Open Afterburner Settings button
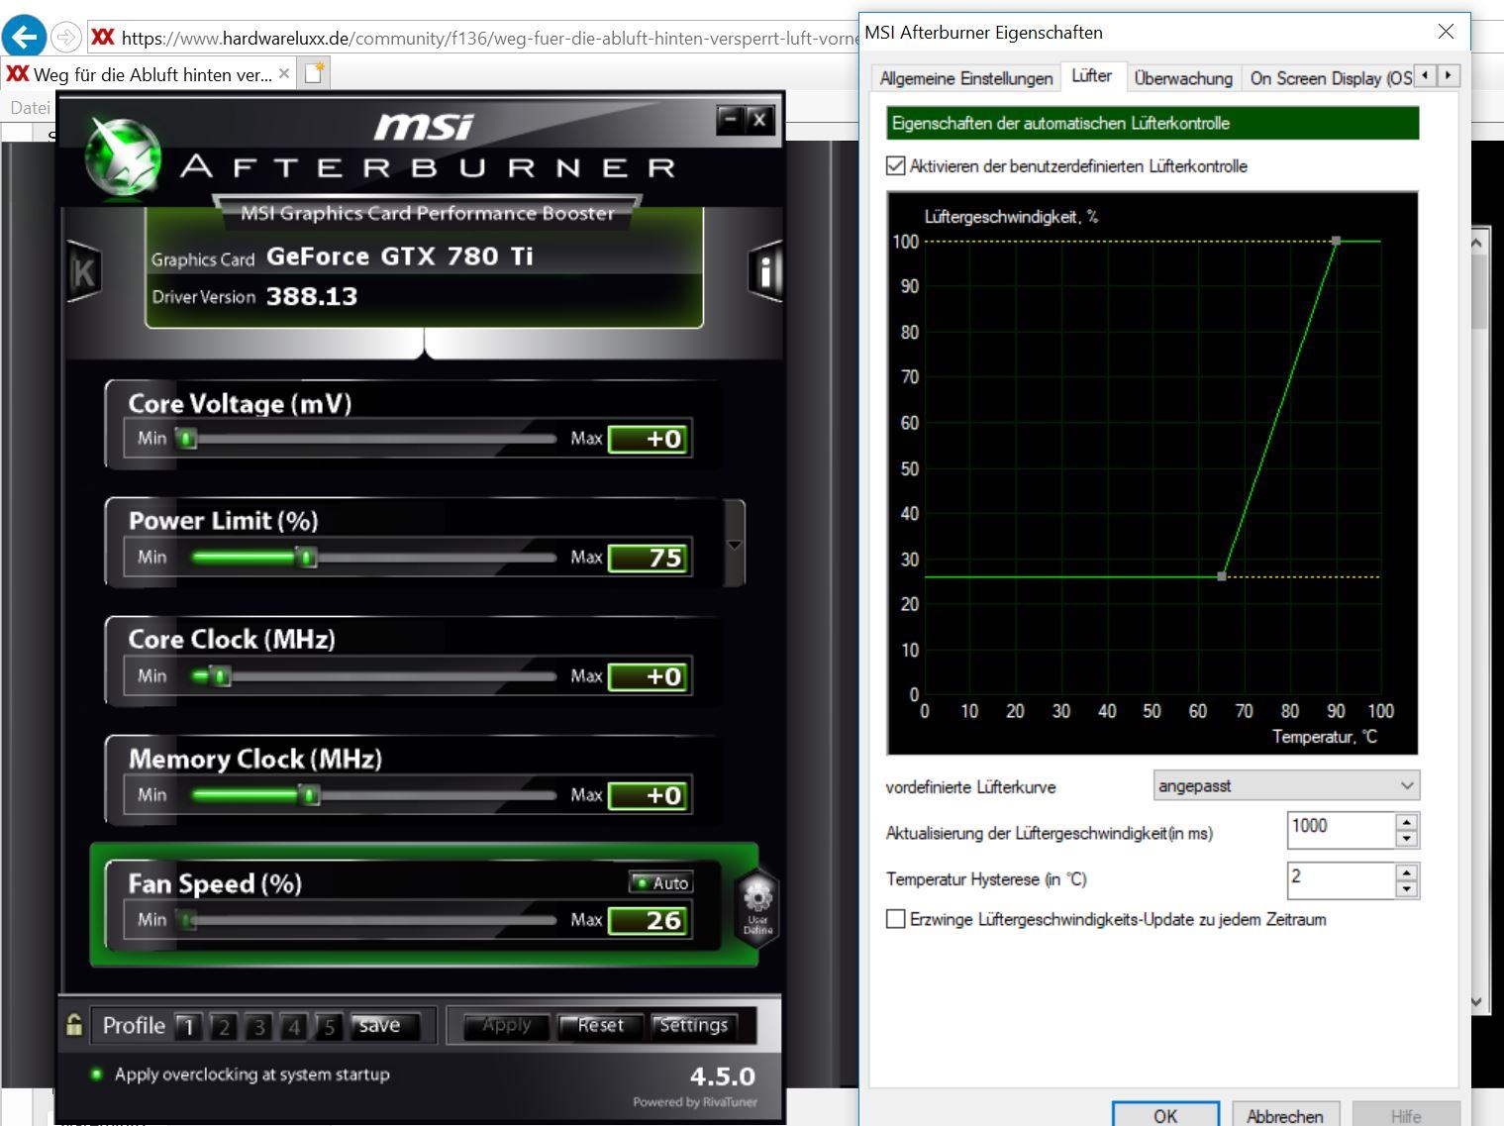This screenshot has height=1126, width=1504. click(694, 1025)
